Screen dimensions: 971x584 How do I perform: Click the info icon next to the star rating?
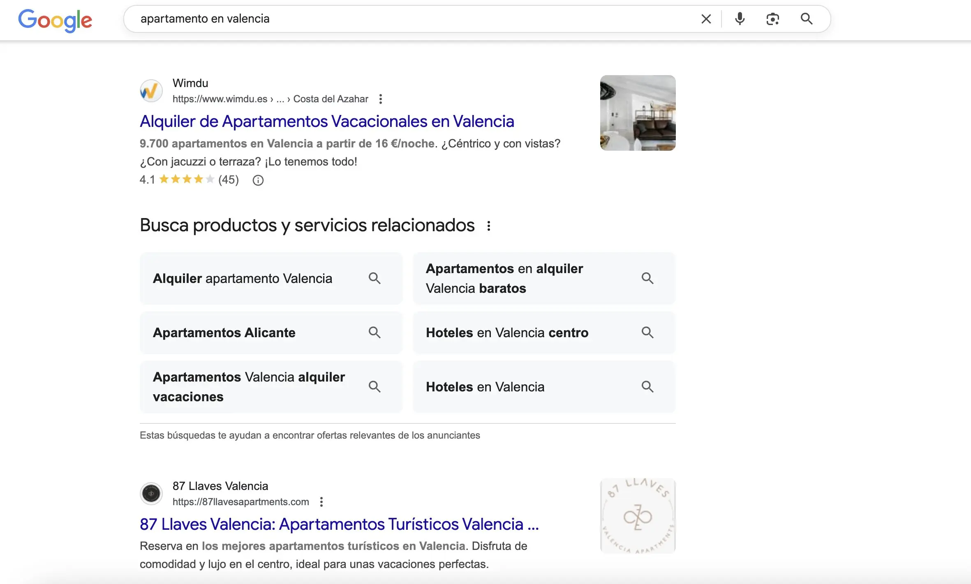coord(258,180)
